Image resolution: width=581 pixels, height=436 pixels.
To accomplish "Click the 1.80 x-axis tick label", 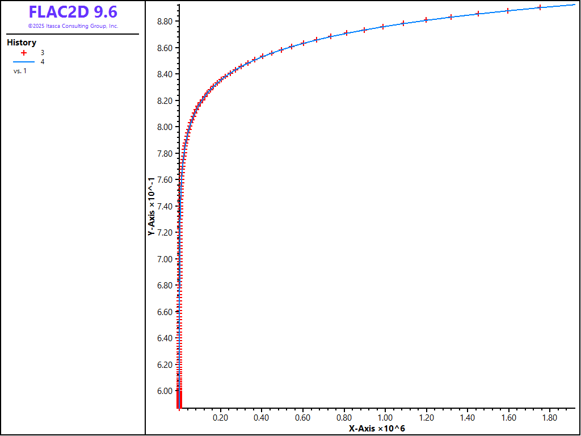I will [x=550, y=418].
